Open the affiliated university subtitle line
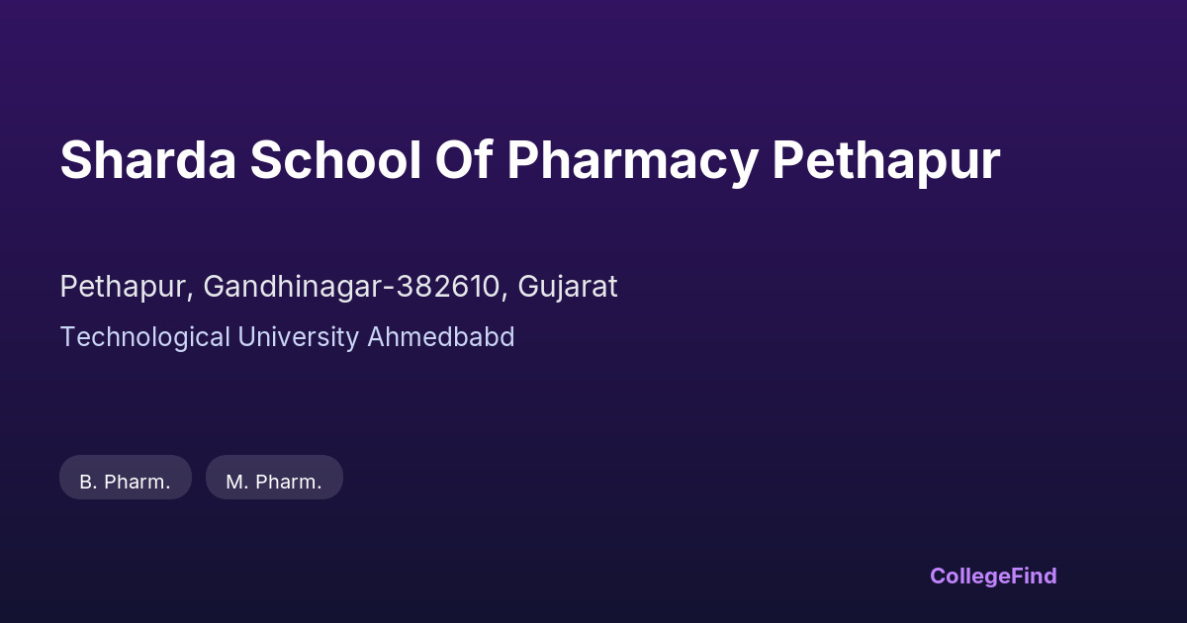 pyautogui.click(x=287, y=337)
